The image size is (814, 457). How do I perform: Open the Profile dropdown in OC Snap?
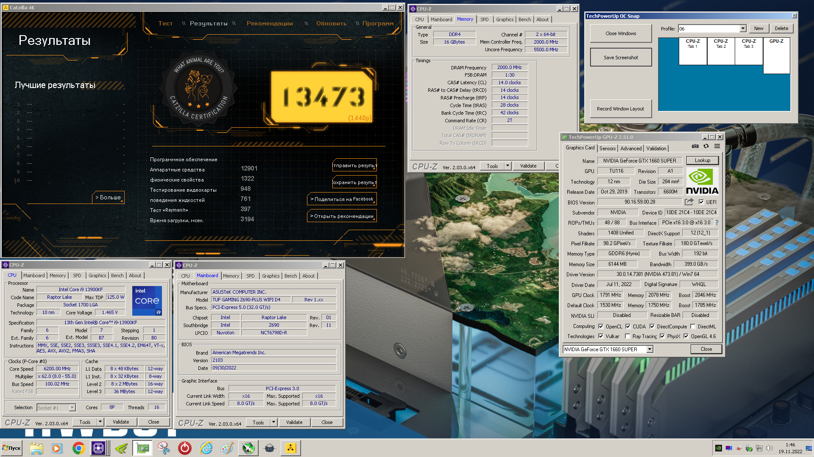coord(743,29)
